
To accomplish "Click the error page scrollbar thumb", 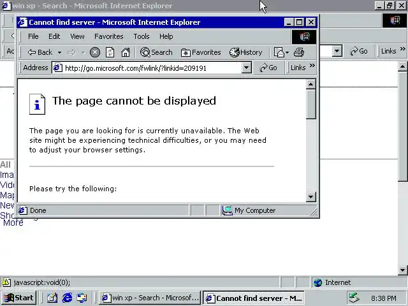I will pos(310,104).
